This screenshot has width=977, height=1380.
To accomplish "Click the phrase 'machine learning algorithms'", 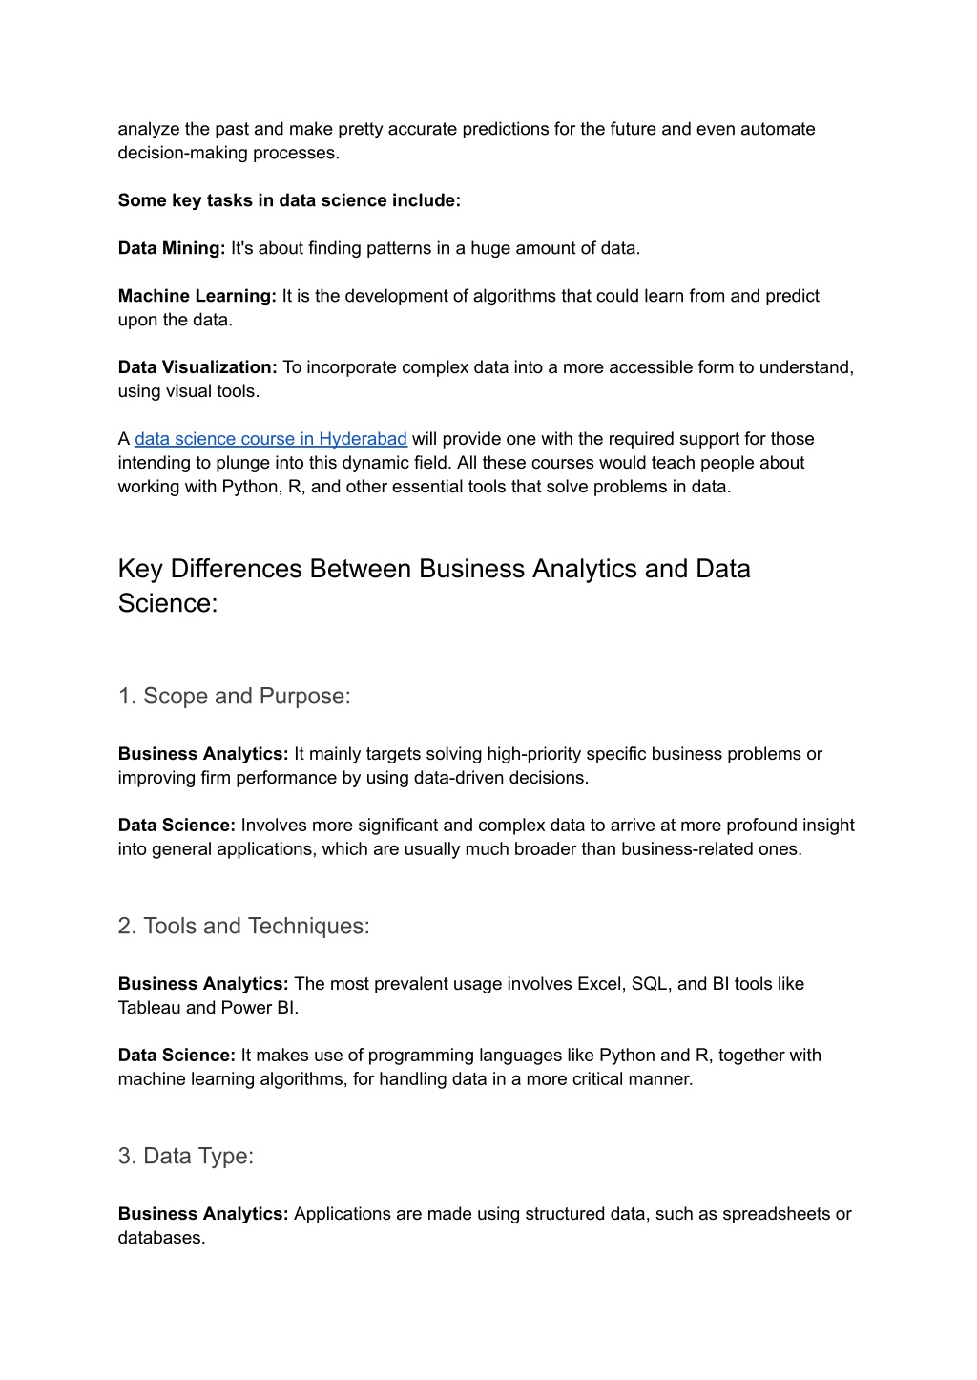I will pyautogui.click(x=232, y=1079).
